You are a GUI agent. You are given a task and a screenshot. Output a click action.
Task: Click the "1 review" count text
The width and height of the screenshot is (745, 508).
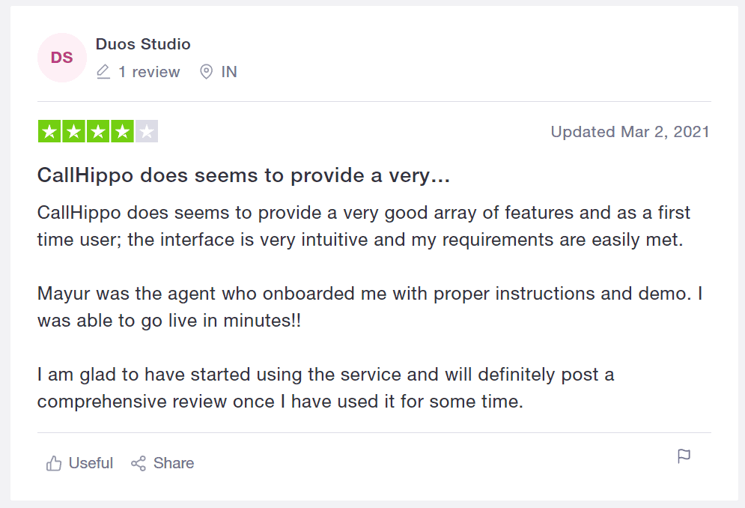click(149, 72)
